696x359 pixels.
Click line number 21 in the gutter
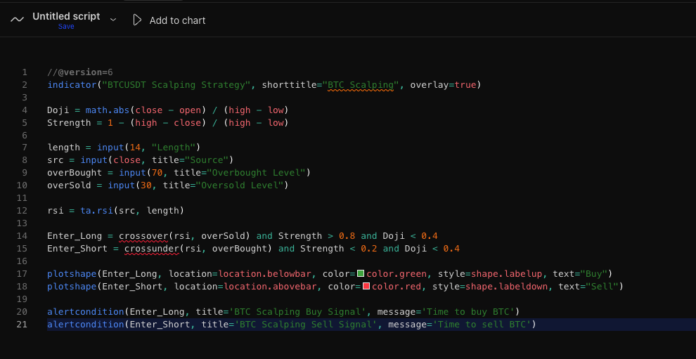(x=22, y=325)
